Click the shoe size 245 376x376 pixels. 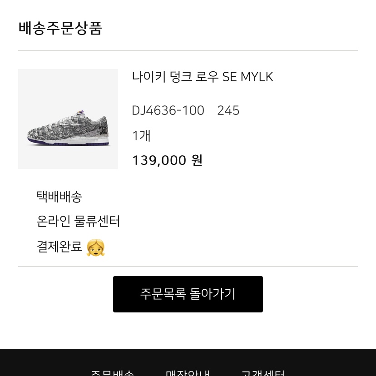tap(228, 110)
